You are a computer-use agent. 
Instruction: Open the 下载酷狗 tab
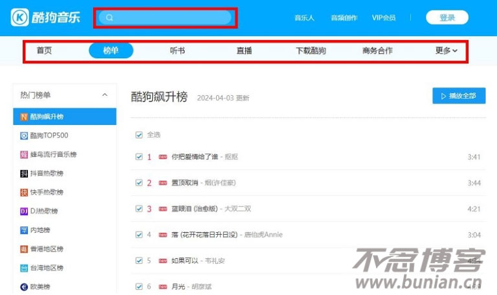(x=311, y=50)
